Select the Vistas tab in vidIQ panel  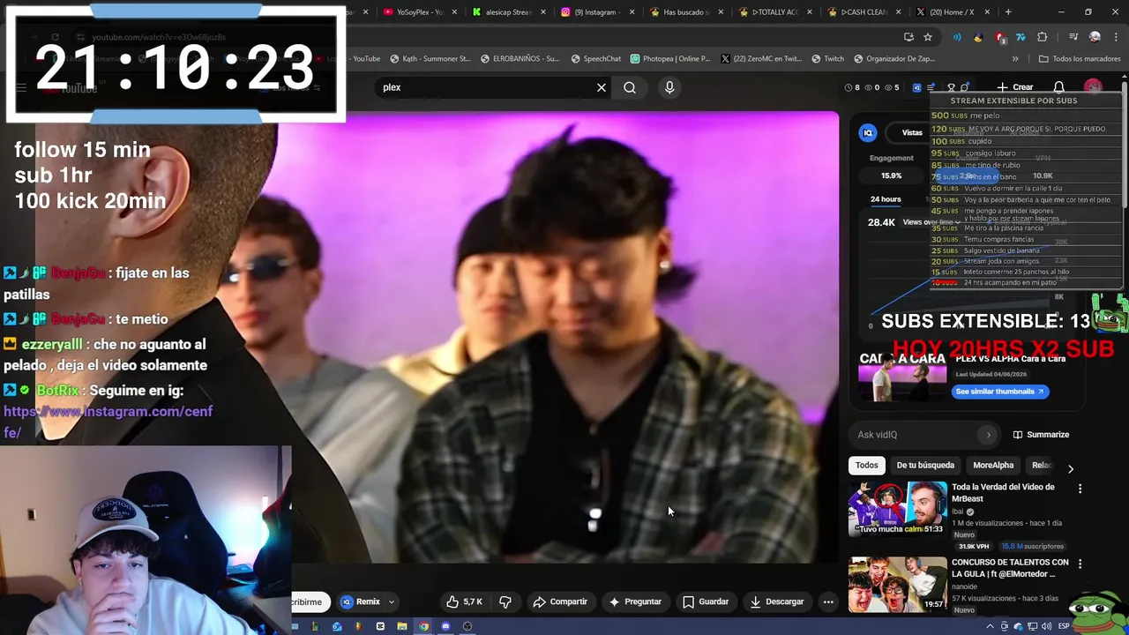point(912,132)
